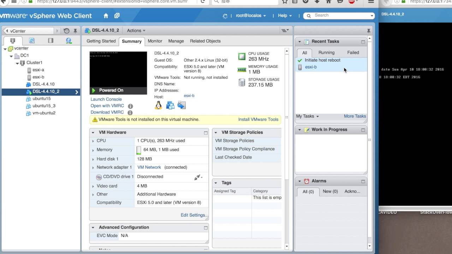Viewport: 452px width, 254px height.
Task: Switch to Storage view icon
Action: coord(50,41)
